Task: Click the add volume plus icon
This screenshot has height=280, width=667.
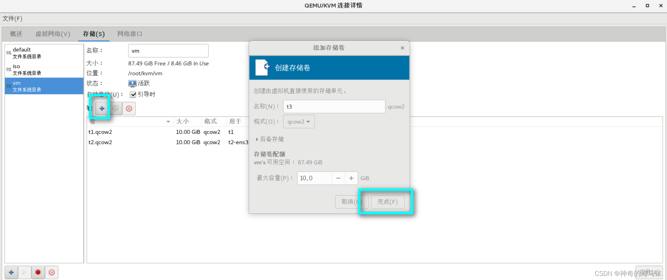Action: pos(102,108)
